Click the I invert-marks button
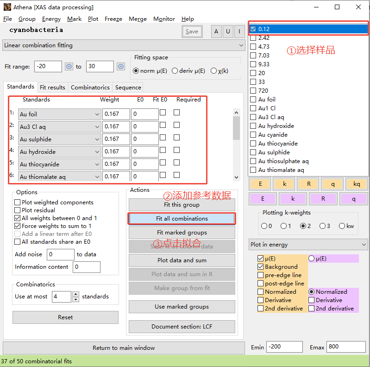Image resolution: width=370 pixels, height=367 pixels. click(x=239, y=32)
